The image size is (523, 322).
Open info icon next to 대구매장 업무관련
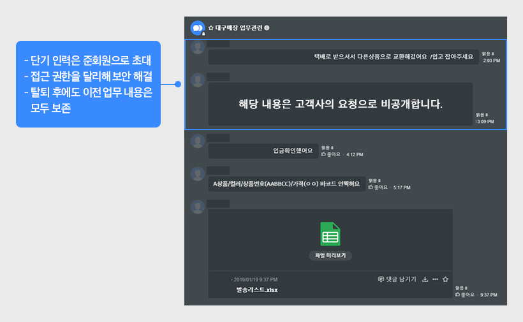(267, 28)
